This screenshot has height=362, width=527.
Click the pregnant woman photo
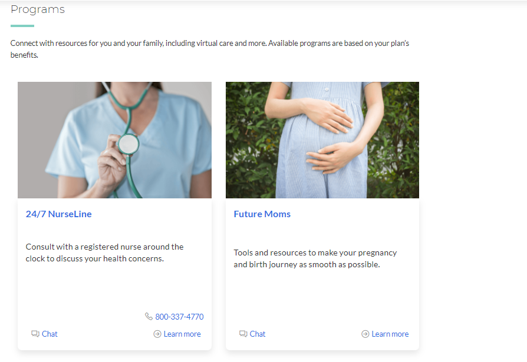pos(322,140)
